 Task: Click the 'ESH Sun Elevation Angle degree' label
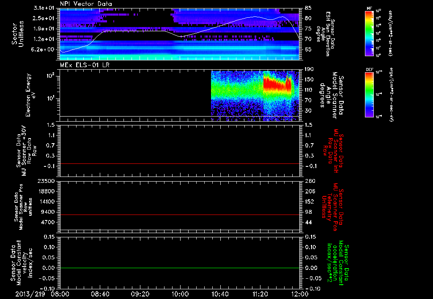coord(326,34)
